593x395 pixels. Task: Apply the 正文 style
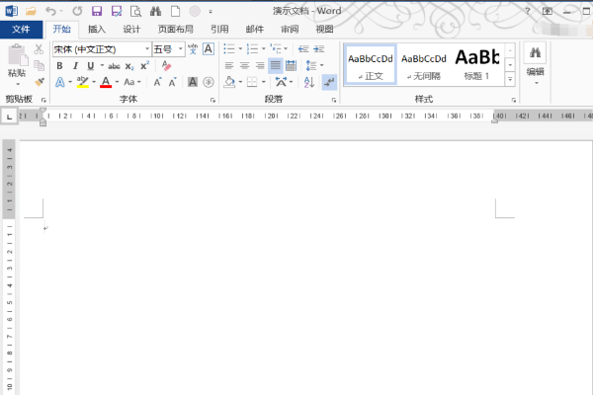(371, 64)
